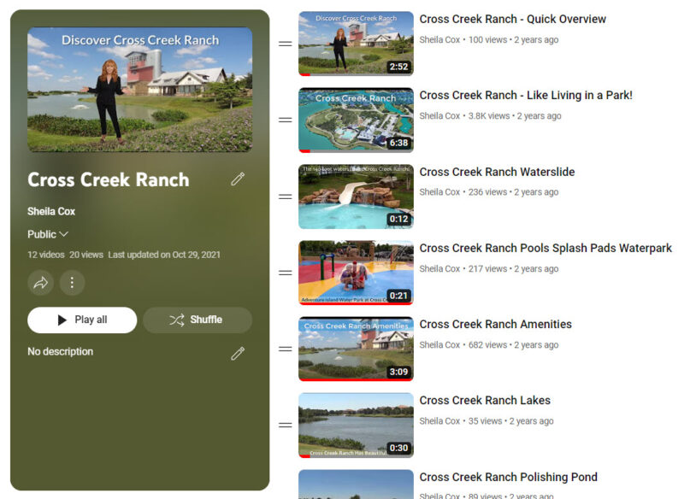Viewport: 684px width, 499px height.
Task: Grab reorder handle beside Quick Overview video
Action: [x=286, y=44]
